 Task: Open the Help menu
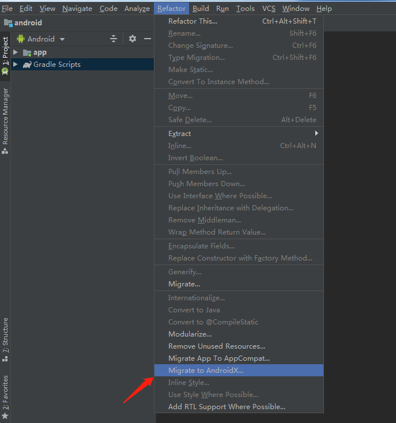[324, 9]
